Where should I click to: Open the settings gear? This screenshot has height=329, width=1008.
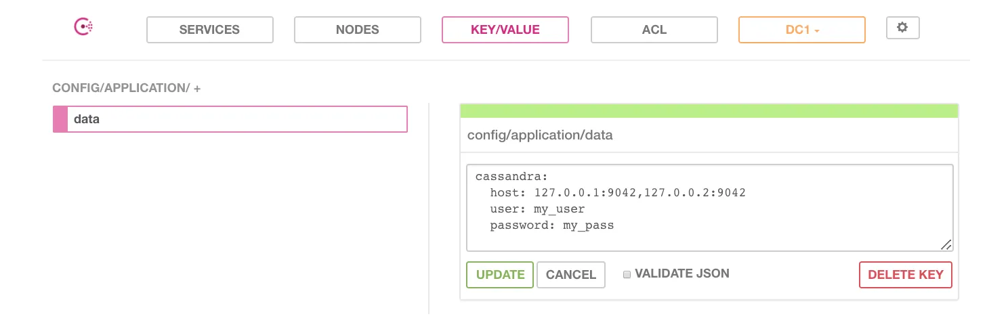tap(902, 28)
